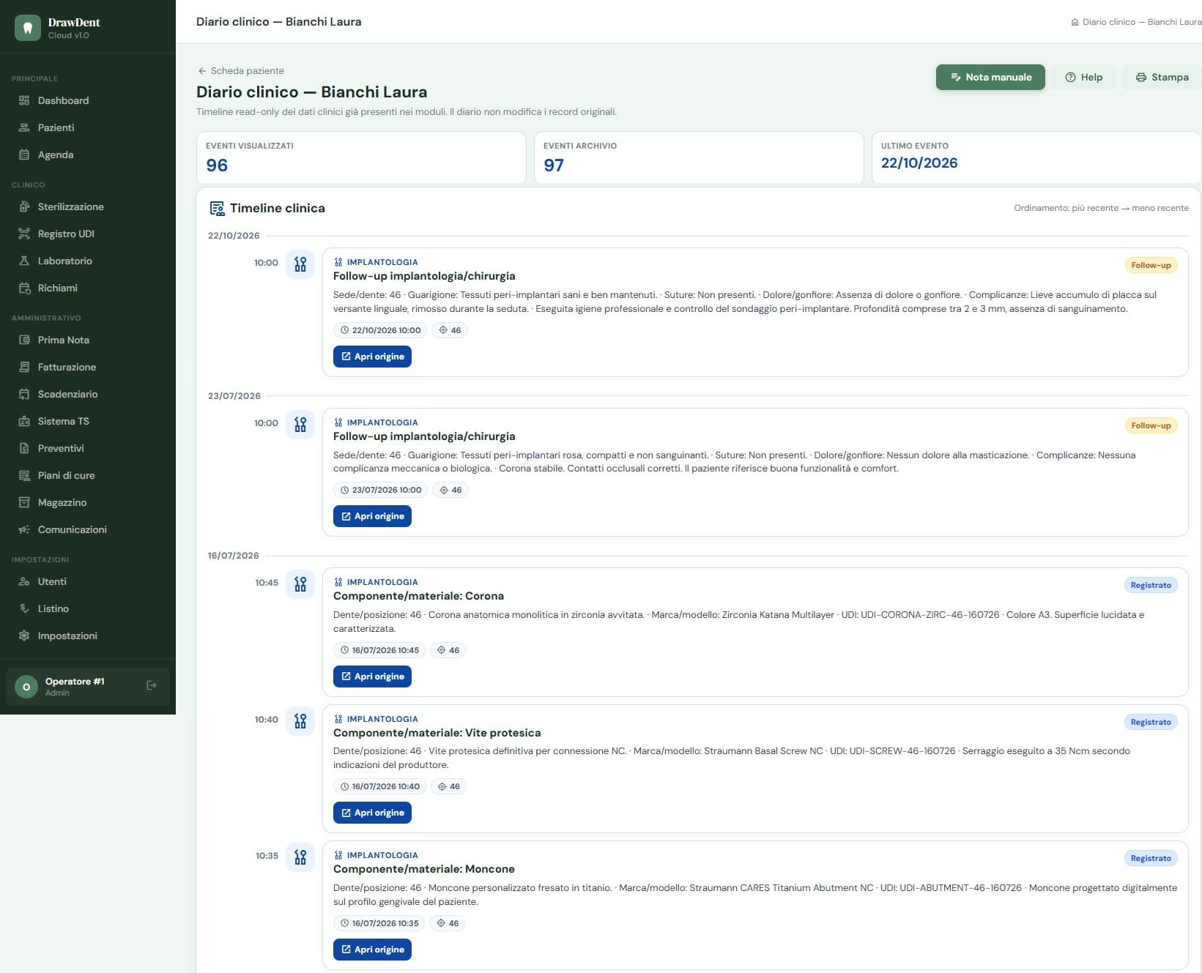Open Dashboard from the sidebar
Viewport: 1202px width, 973px height.
[x=88, y=100]
